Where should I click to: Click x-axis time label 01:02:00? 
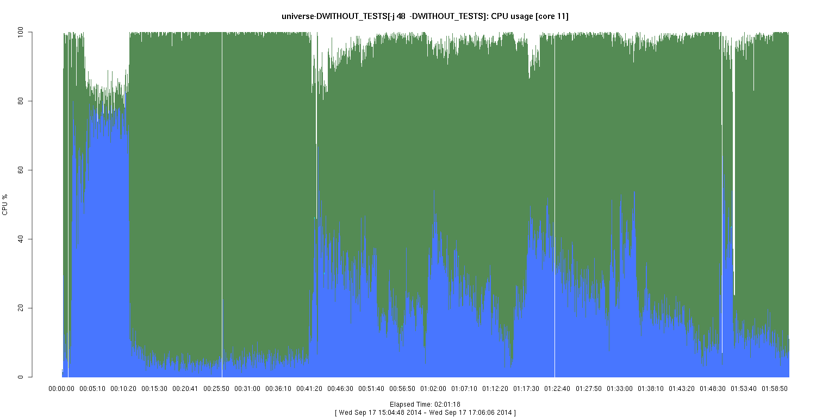(433, 389)
